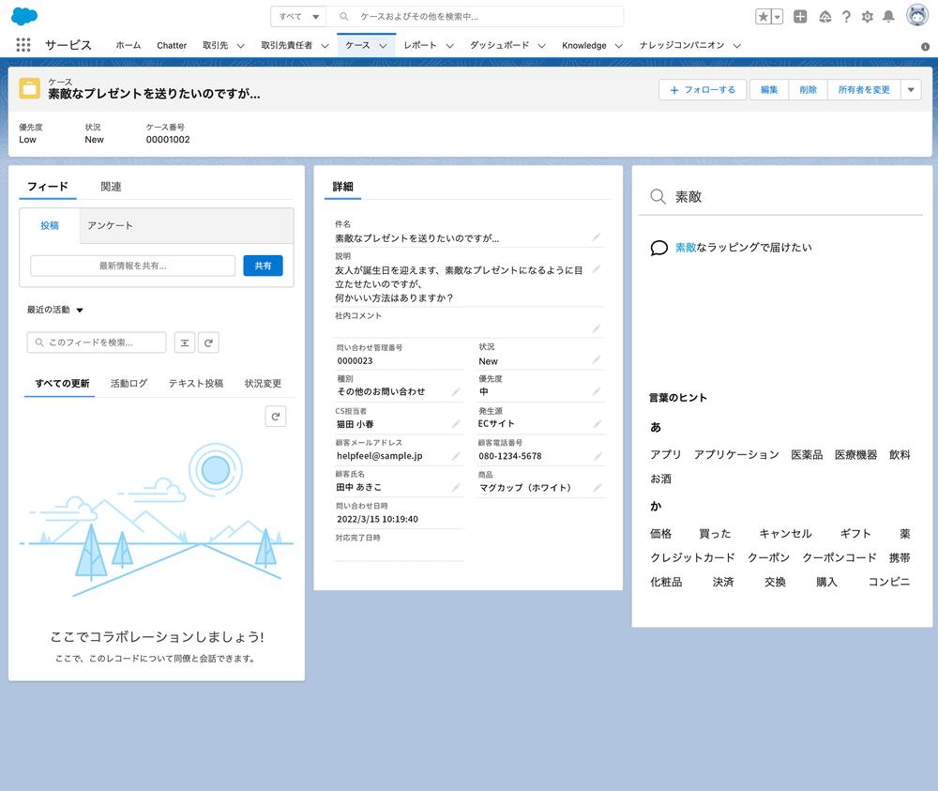This screenshot has width=938, height=791.
Task: Edit the 顧客電話番号 field pencil icon
Action: coord(597,456)
